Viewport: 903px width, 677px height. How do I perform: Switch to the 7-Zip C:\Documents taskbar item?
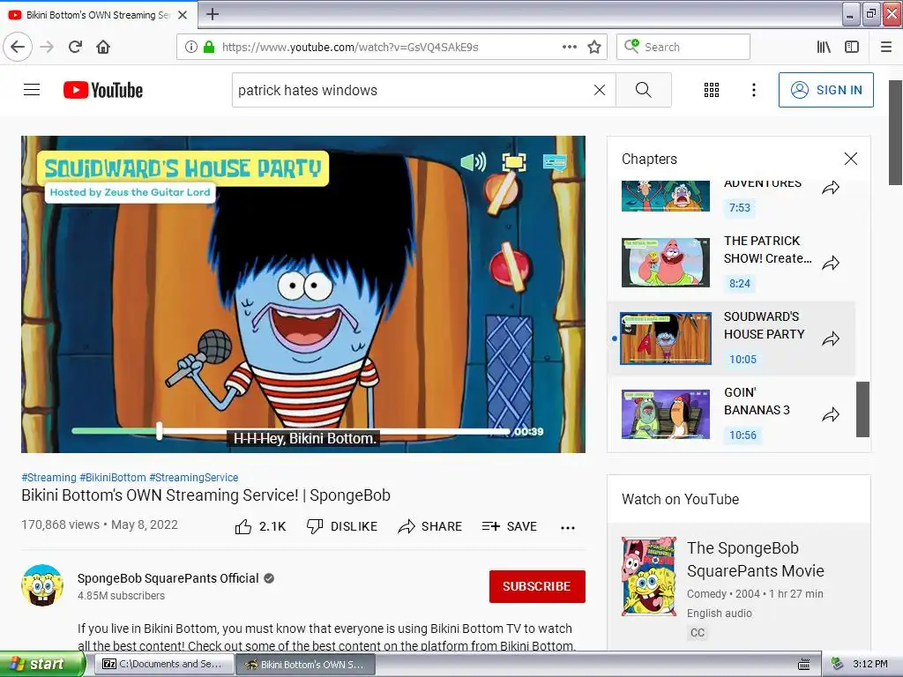[x=163, y=664]
